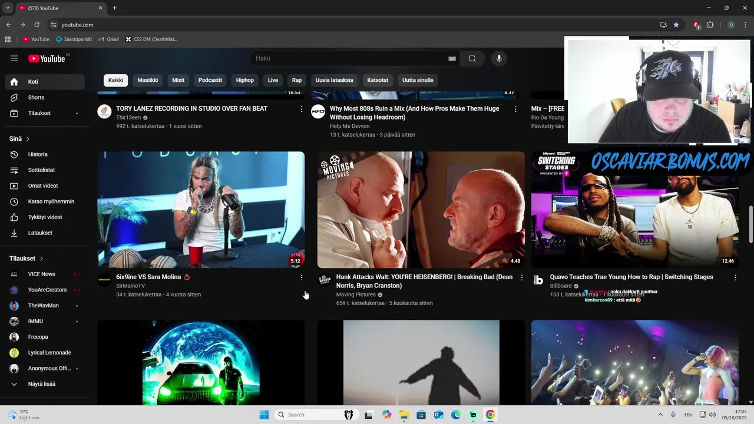This screenshot has width=754, height=424.
Task: Open Lataukset downloads
Action: point(45,233)
